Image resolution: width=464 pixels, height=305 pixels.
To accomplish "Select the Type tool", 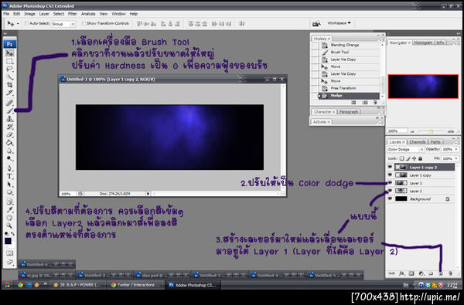I will (10, 177).
